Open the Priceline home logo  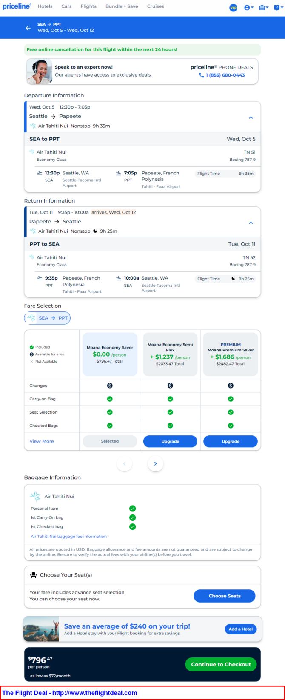coord(17,6)
